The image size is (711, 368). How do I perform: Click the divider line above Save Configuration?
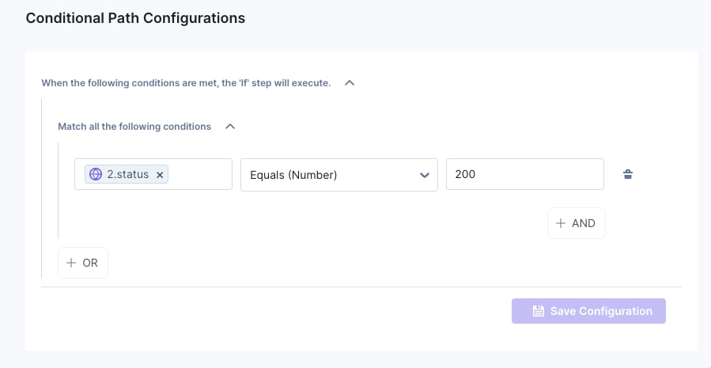[361, 286]
